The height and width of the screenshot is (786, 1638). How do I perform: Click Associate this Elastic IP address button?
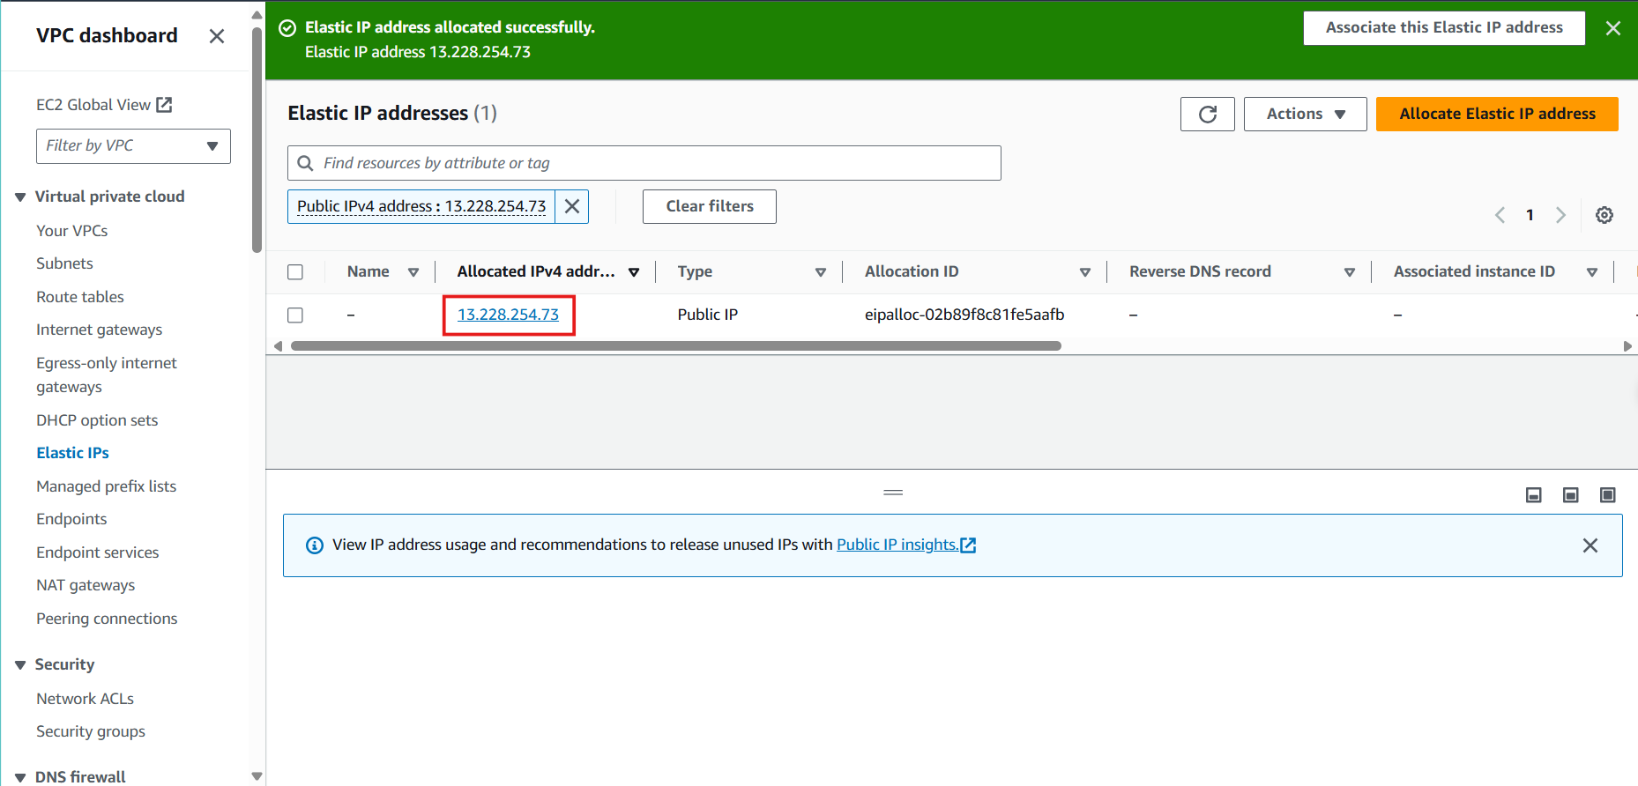coord(1444,28)
